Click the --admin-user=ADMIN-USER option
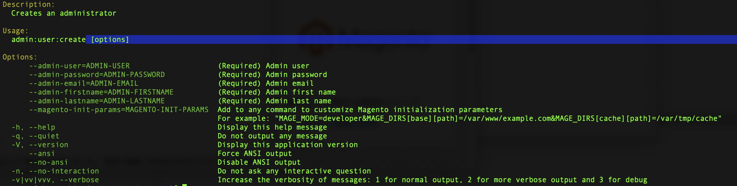737x186 pixels. 79,66
